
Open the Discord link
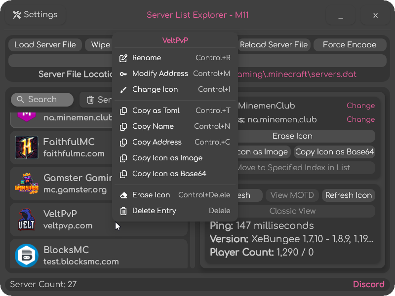point(369,285)
